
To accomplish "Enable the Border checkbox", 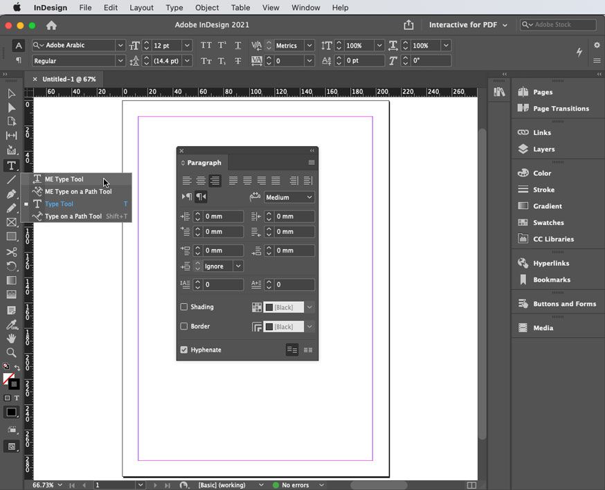I will [x=184, y=327].
